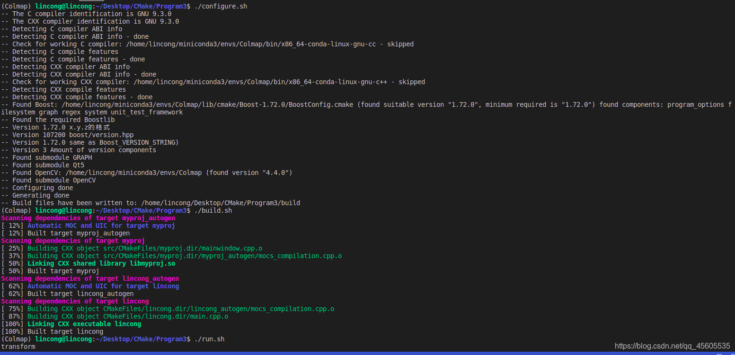The height and width of the screenshot is (355, 735).
Task: Click '[ 50%] Built target myproj' line
Action: click(x=50, y=271)
